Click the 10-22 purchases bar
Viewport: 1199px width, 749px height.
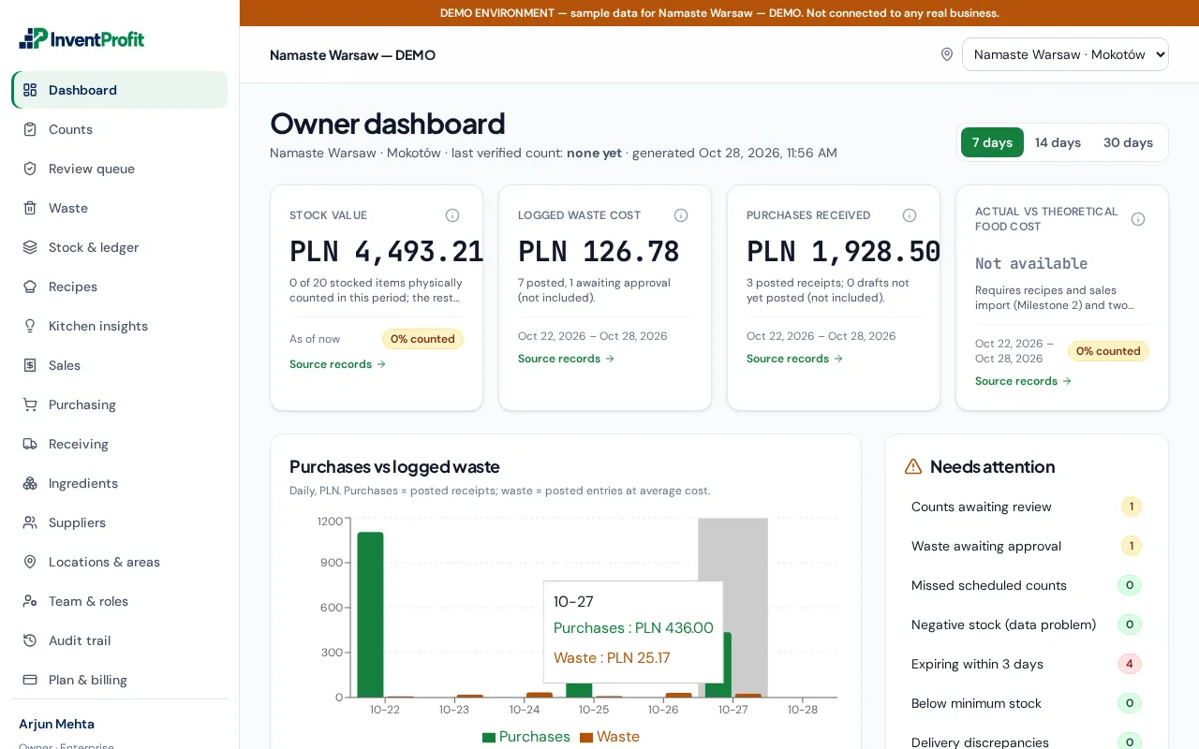pyautogui.click(x=371, y=614)
